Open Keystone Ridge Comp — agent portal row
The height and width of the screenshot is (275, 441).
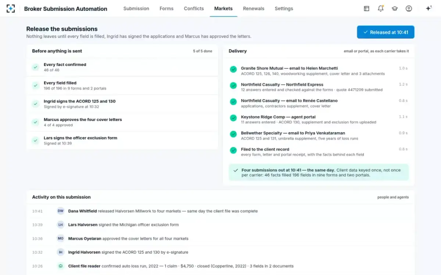[x=319, y=119]
